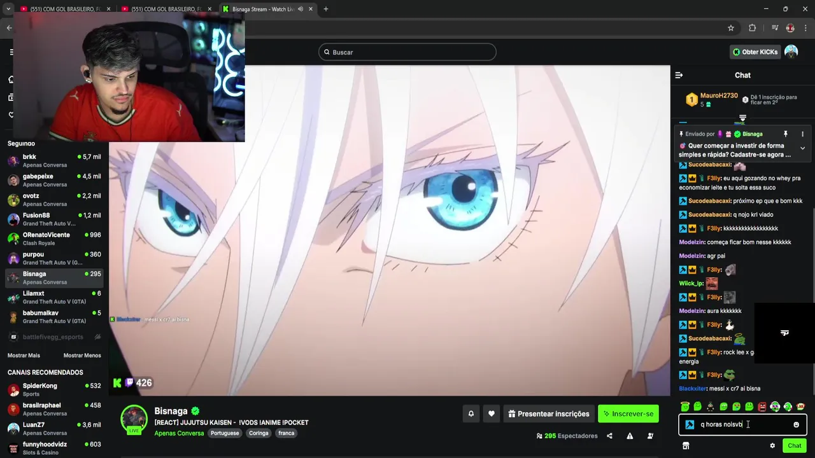Open funnyhoodvidz recommended channel
This screenshot has height=458, width=815.
pos(54,448)
